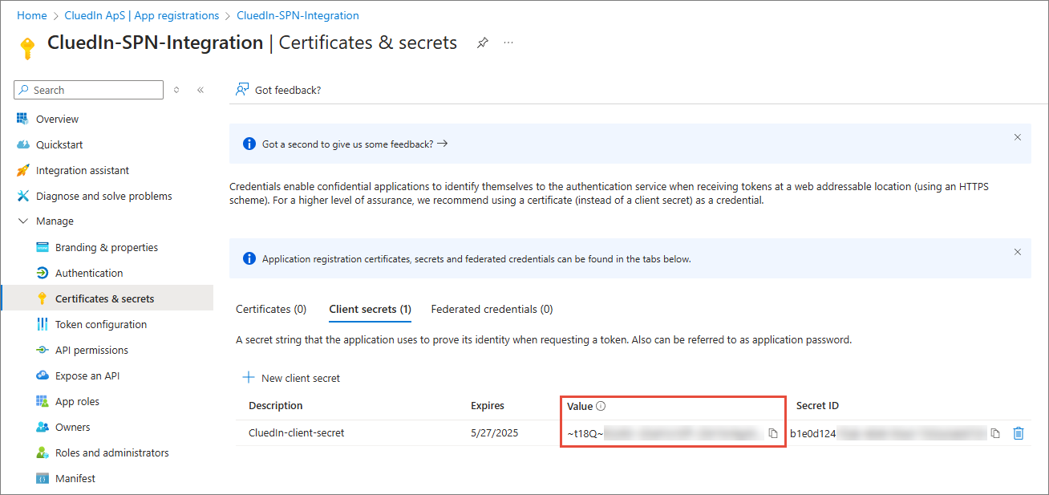This screenshot has width=1049, height=495.
Task: Click the Diagnose and solve problems wrench icon
Action: point(22,196)
